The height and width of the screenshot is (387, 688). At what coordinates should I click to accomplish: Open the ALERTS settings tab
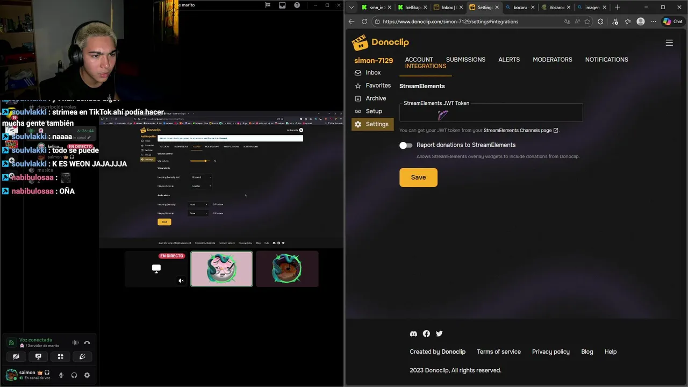coord(509,60)
